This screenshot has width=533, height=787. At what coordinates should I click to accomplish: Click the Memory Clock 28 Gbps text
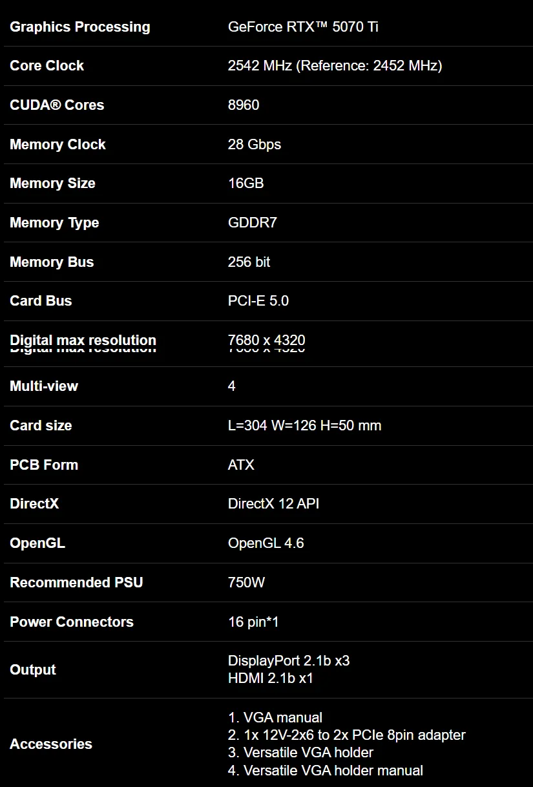(255, 145)
